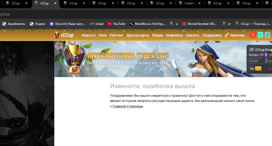The image size is (272, 146).
Task: Open the Mortal Kombat Ulti... bookmark
Action: pos(199,24)
